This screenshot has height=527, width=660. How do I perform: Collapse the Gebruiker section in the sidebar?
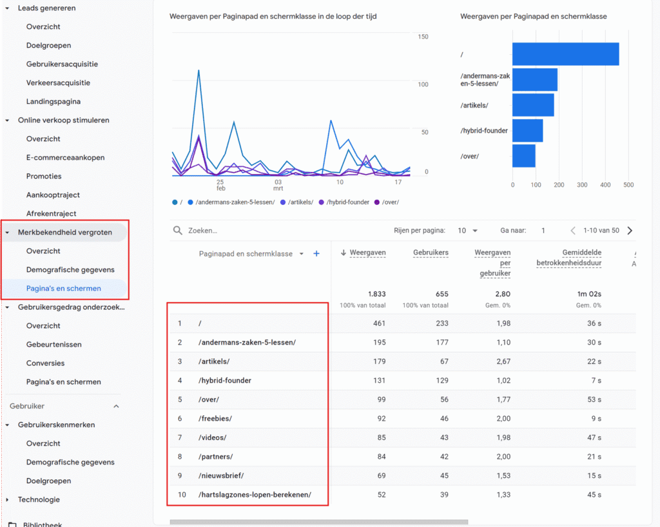pos(116,406)
